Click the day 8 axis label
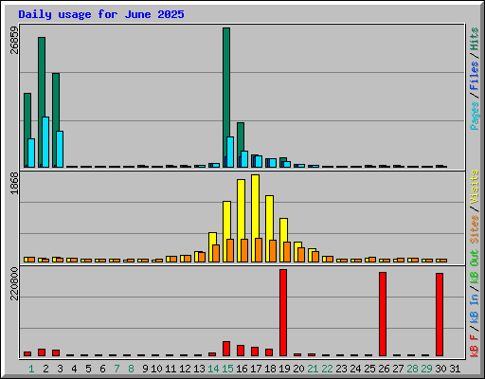 point(131,369)
